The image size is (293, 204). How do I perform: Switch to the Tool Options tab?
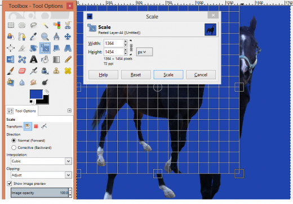(x=22, y=111)
